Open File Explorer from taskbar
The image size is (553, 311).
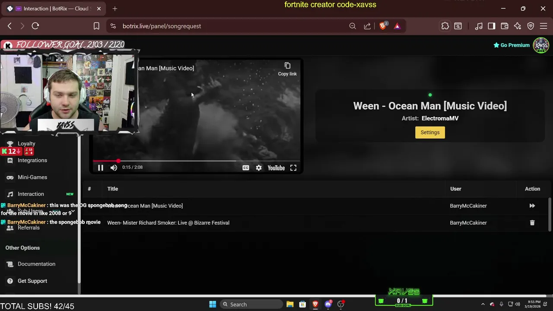pyautogui.click(x=290, y=304)
